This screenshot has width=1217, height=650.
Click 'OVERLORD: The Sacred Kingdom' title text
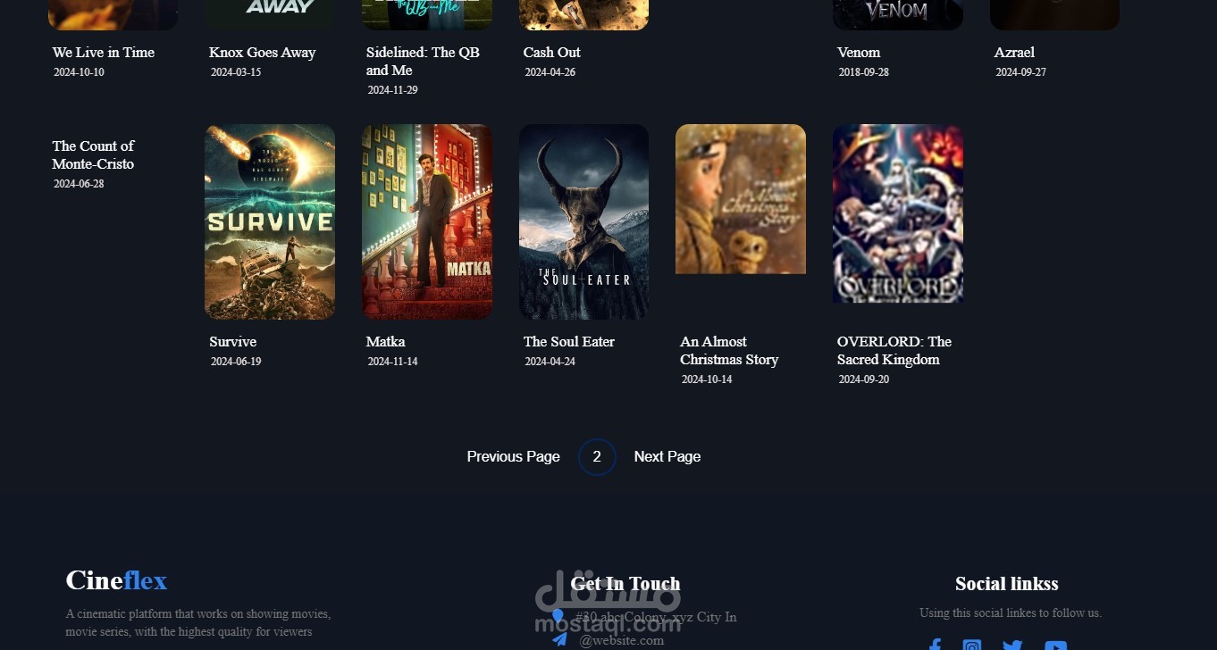(894, 351)
